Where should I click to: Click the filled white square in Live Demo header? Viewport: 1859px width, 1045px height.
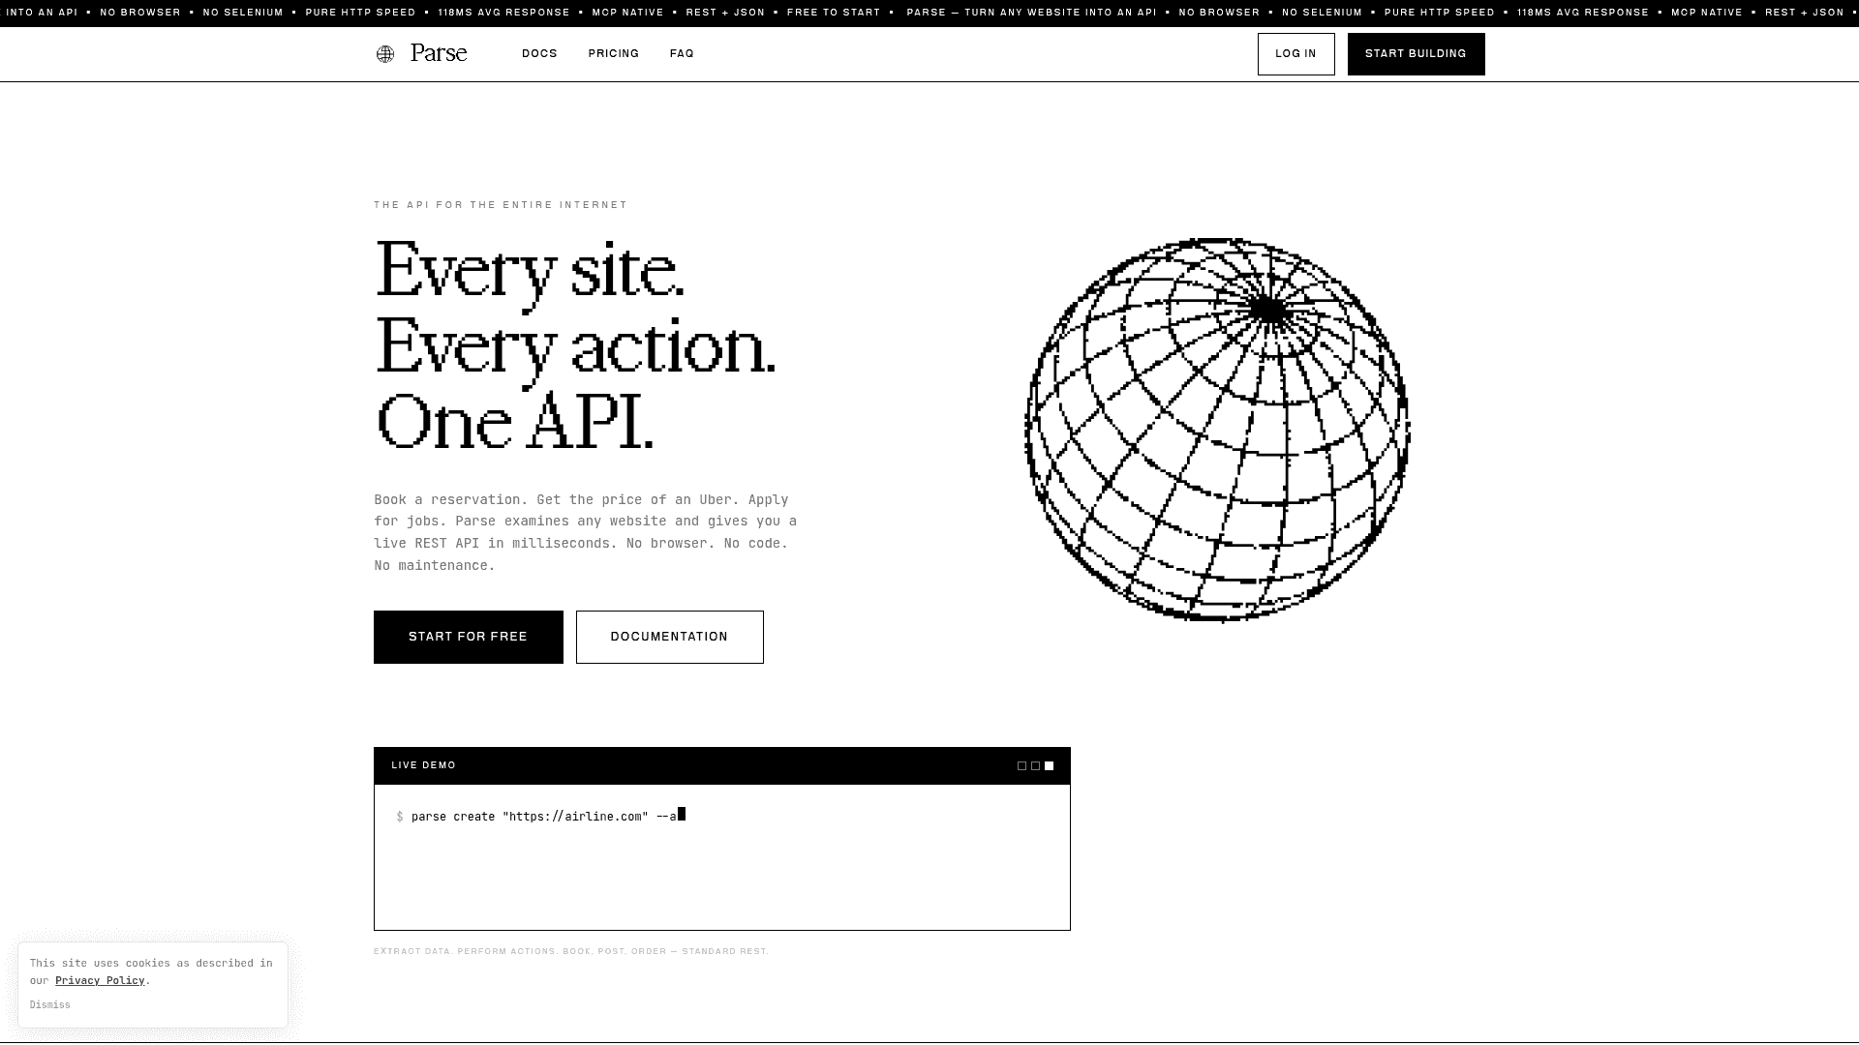click(x=1049, y=766)
